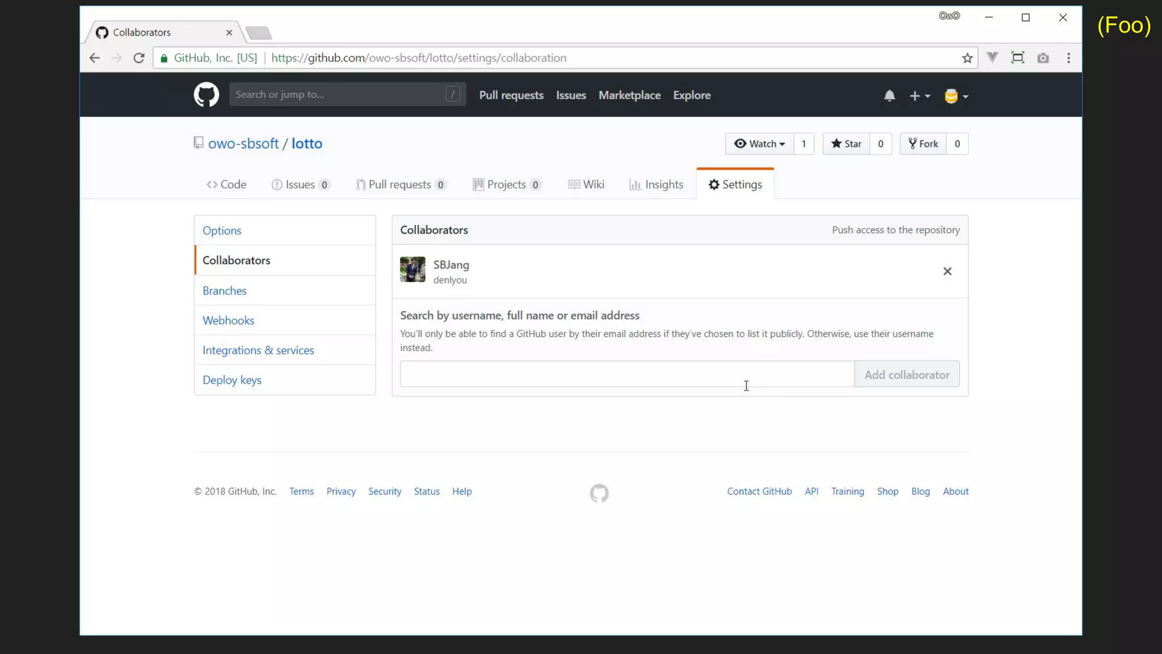This screenshot has width=1162, height=654.
Task: Click SBJang's avatar thumbnail
Action: click(x=412, y=270)
